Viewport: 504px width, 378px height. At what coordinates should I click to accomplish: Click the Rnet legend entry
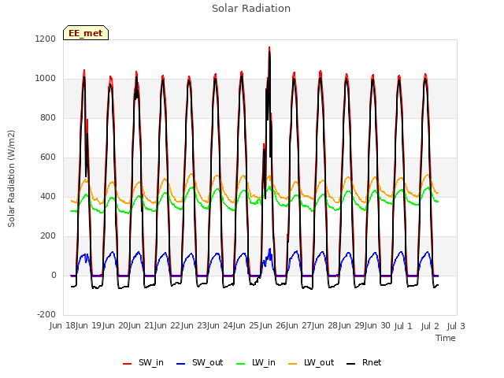[364, 363]
